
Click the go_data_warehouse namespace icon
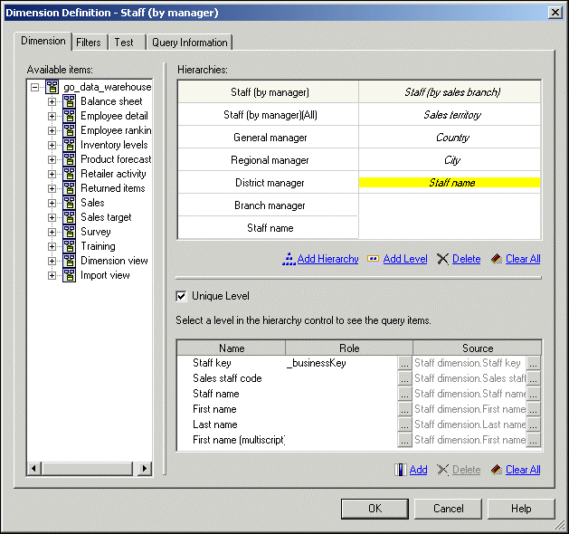[52, 87]
